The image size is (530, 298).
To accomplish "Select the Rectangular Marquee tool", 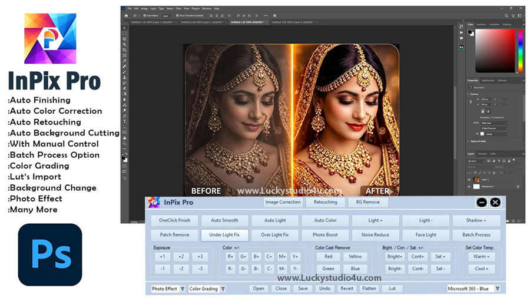I will [124, 34].
